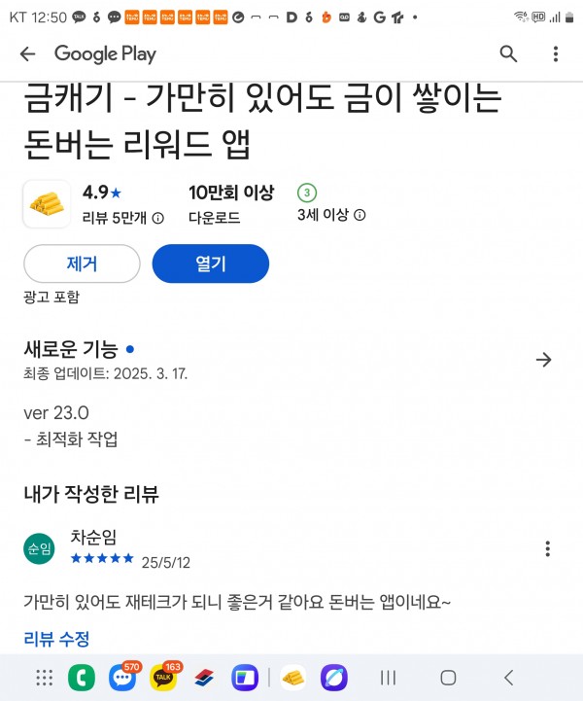583x701 pixels.
Task: Tap the blue 열기 open button
Action: (211, 263)
